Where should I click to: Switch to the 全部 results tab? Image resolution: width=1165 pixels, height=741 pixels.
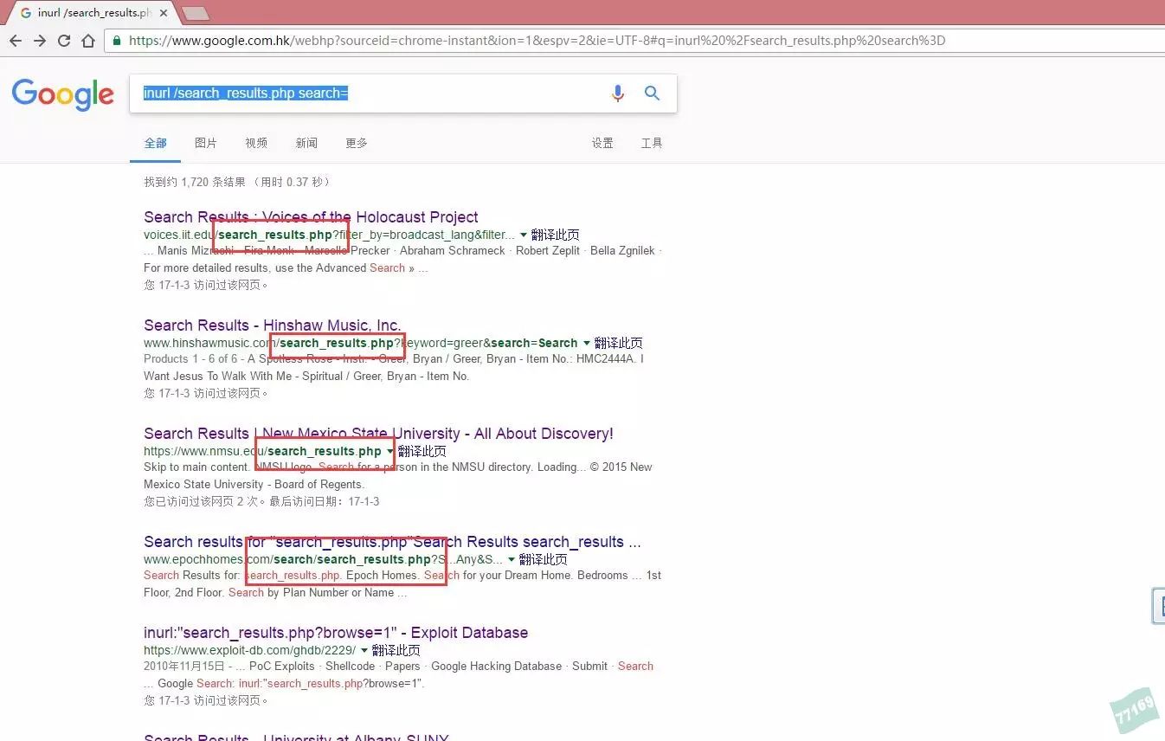click(156, 143)
